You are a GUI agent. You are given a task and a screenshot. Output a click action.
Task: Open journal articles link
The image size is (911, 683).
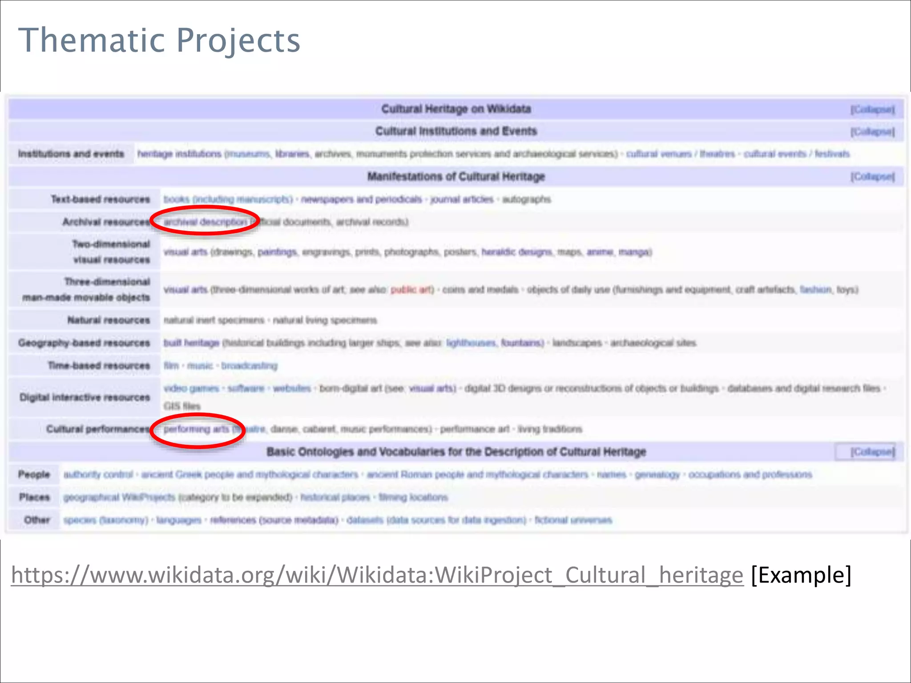click(462, 199)
